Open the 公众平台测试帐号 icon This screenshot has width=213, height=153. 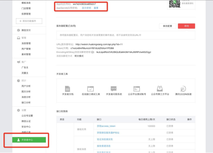[137, 89]
